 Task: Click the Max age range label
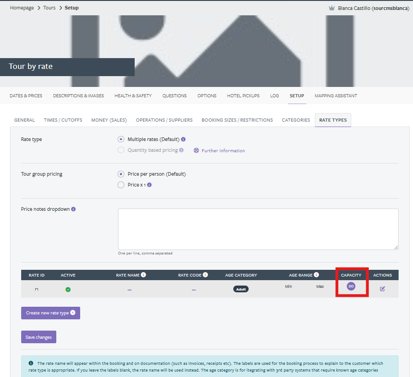click(x=320, y=286)
